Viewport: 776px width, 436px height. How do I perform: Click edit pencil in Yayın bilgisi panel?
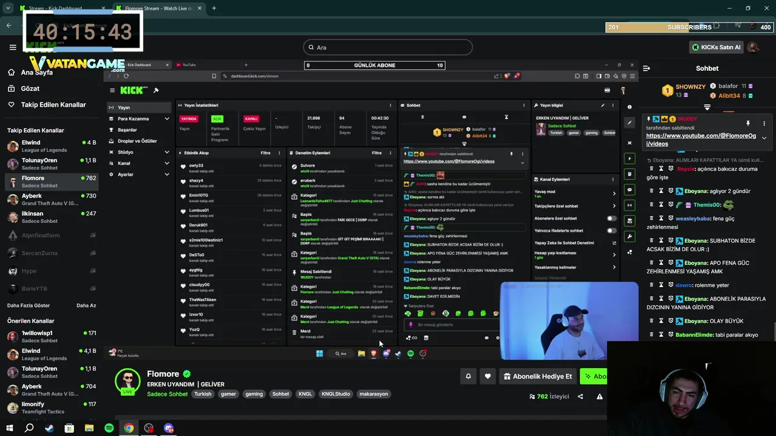(x=603, y=105)
